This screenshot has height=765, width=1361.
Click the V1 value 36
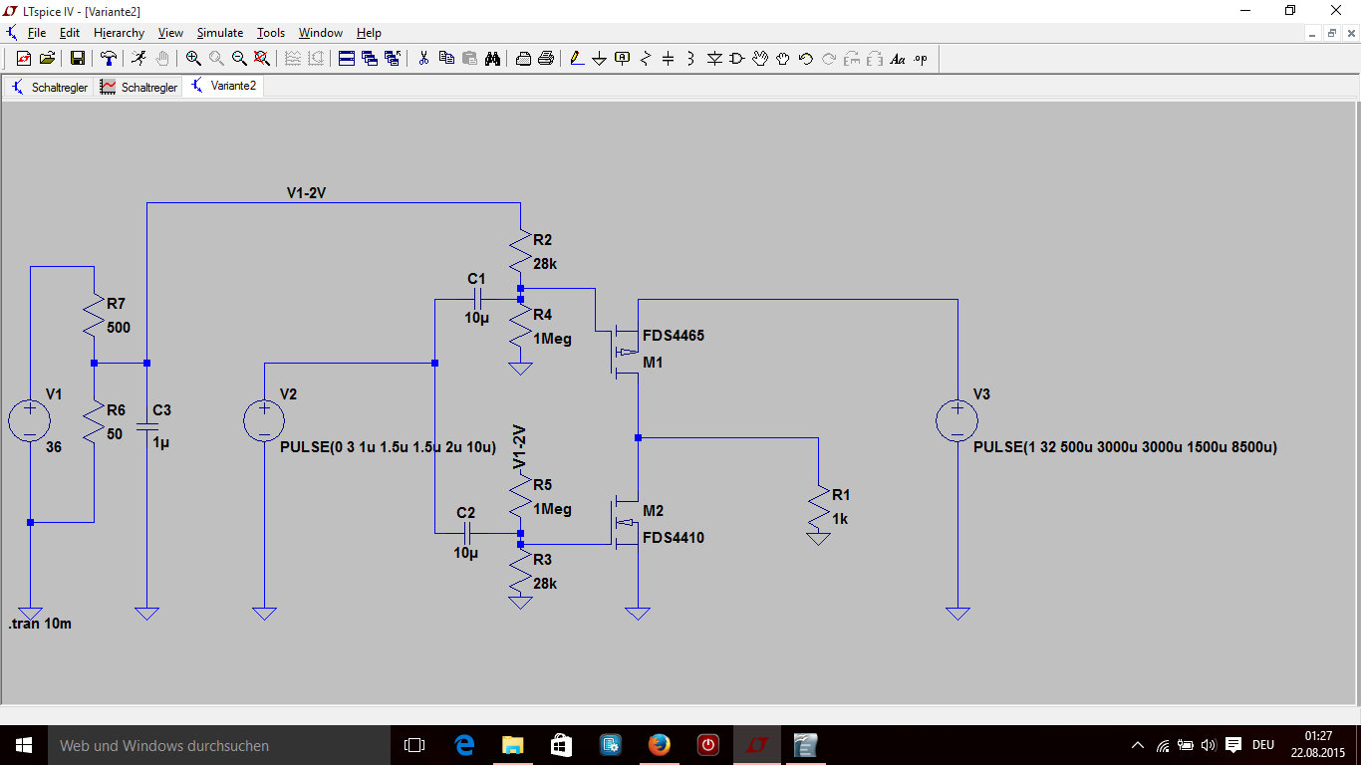[54, 447]
